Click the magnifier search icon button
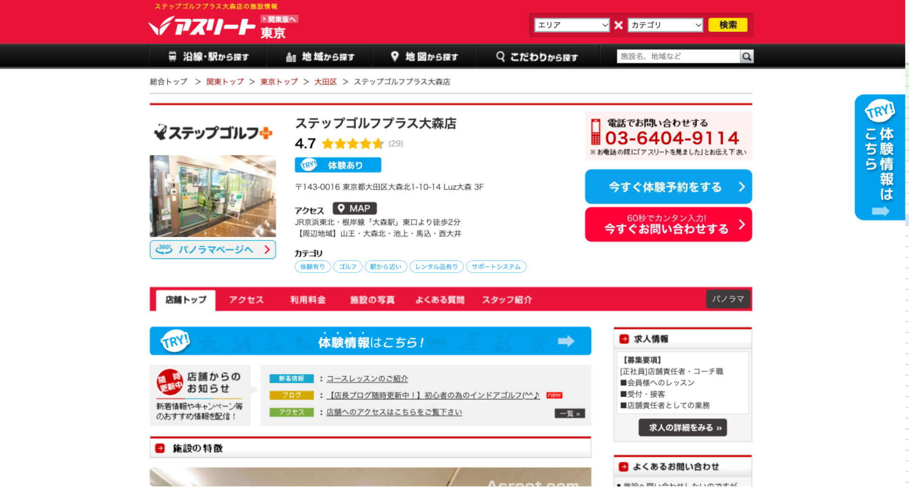The height and width of the screenshot is (491, 909). [747, 57]
